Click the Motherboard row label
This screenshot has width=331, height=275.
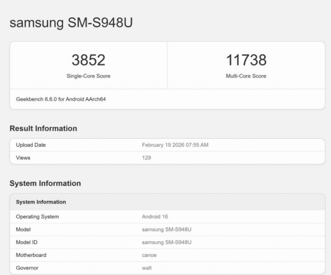[31, 255]
